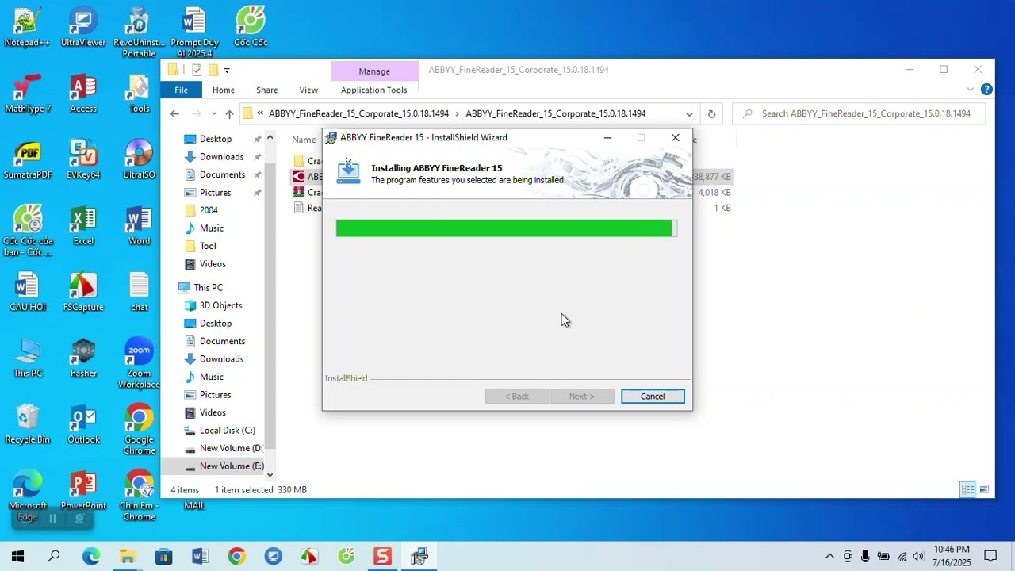Open the taskbar clock and date
The image size is (1015, 571).
coord(952,556)
